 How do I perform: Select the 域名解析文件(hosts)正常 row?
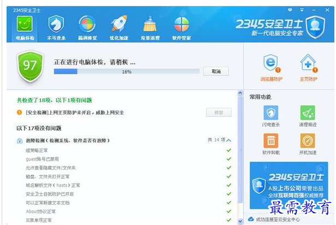(x=128, y=185)
